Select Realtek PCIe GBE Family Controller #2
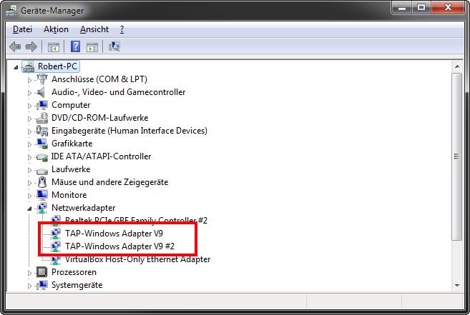Image resolution: width=470 pixels, height=315 pixels. (136, 221)
